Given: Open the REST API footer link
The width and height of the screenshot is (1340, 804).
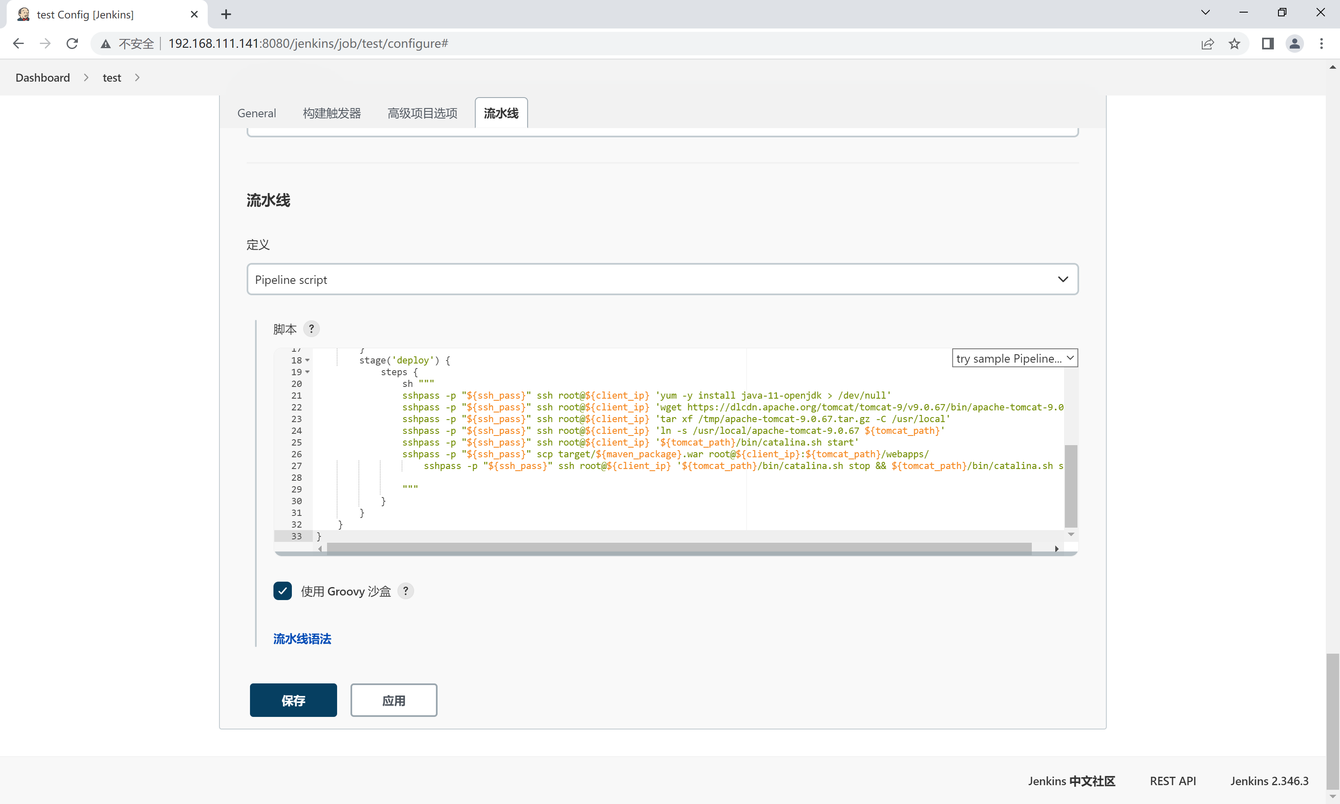Looking at the screenshot, I should pos(1172,781).
